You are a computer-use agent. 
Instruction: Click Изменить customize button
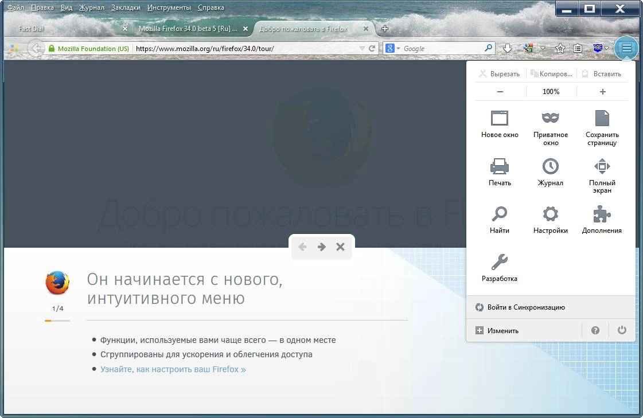(524, 330)
